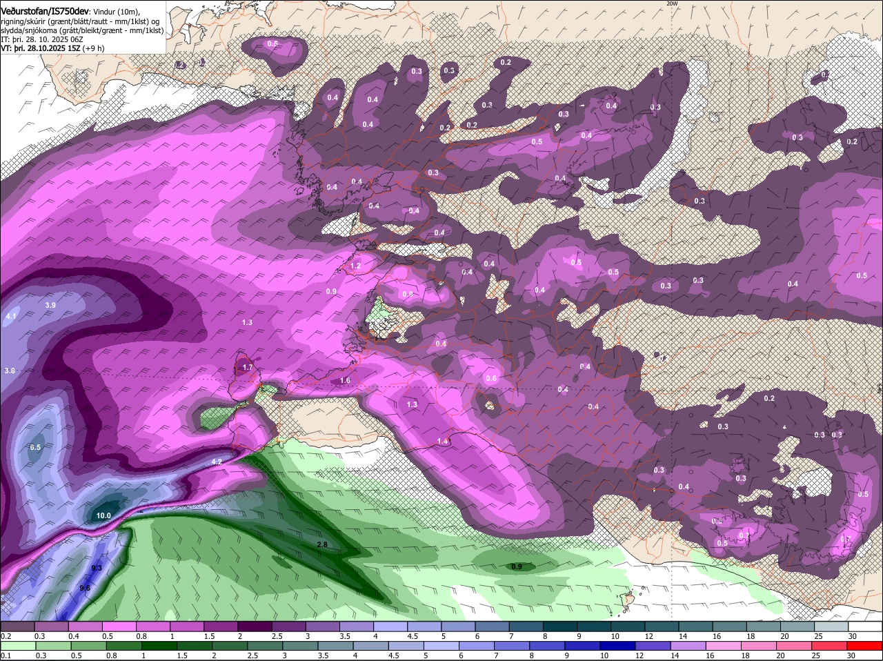Viewport: 883px width, 661px height.
Task: Click the '4.5' label under the upper legend row
Action: click(412, 636)
